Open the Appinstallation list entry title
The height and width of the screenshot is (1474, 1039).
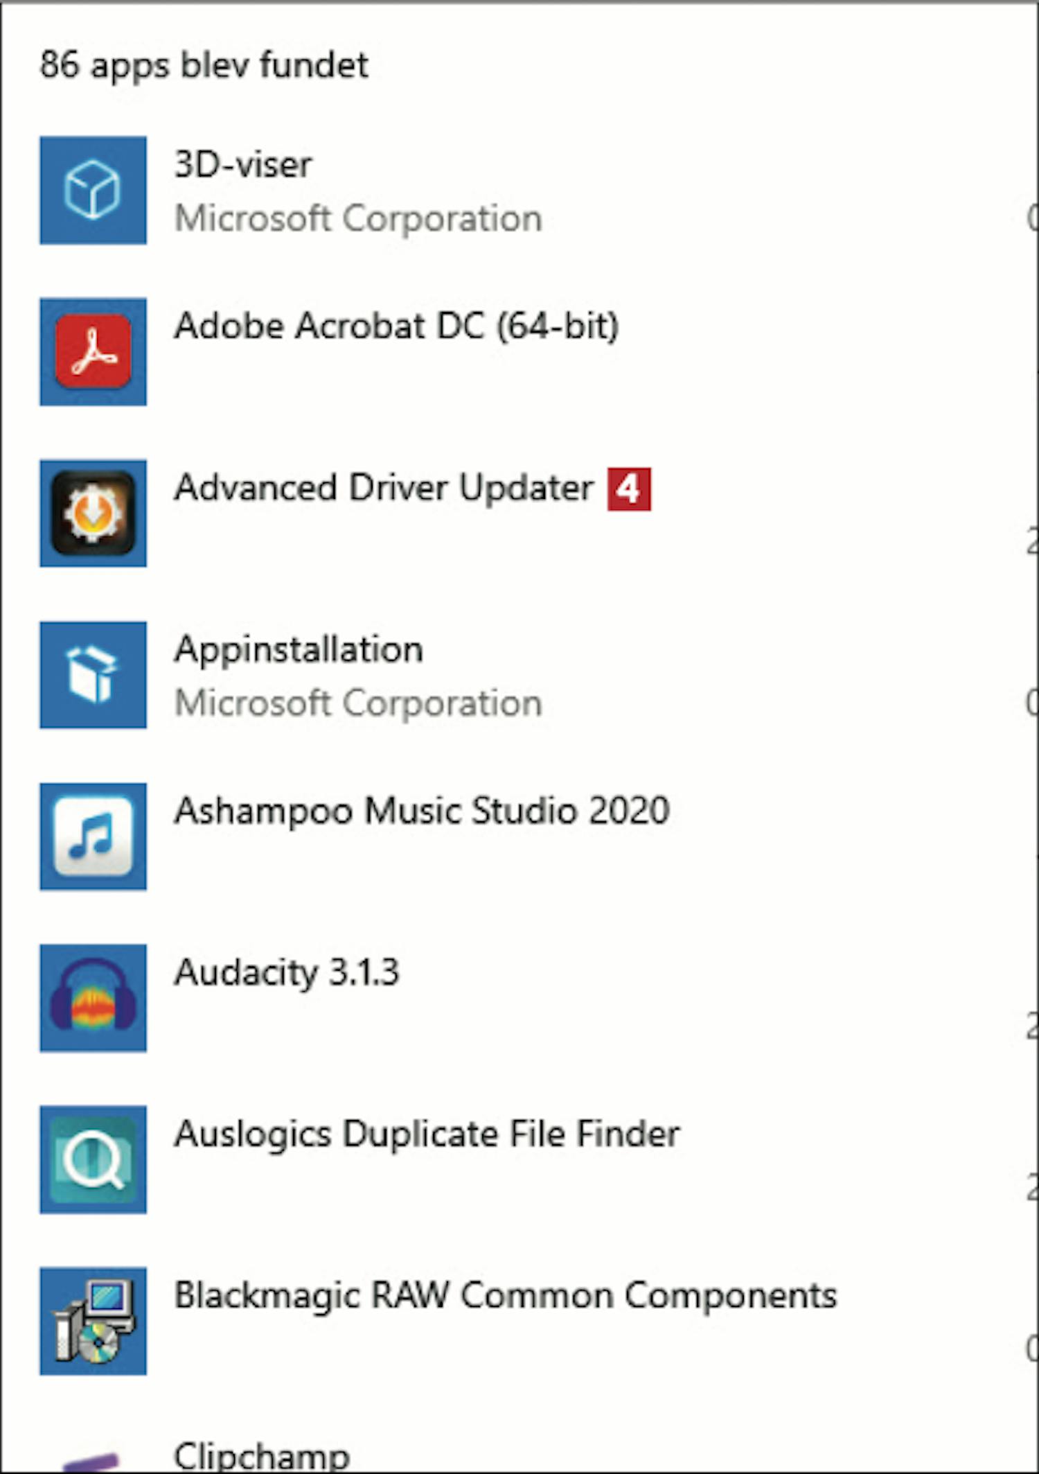point(299,650)
